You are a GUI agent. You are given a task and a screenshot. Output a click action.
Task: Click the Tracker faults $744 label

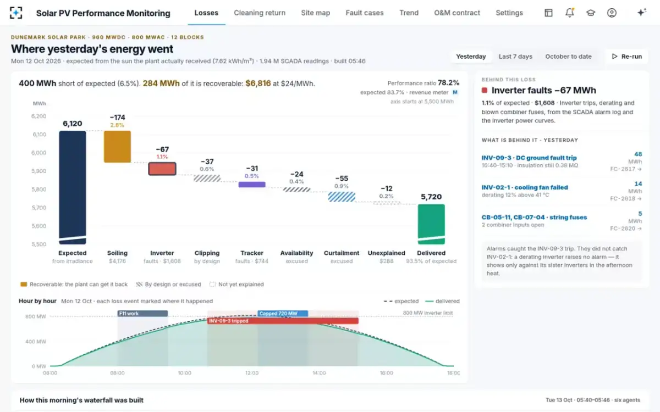click(x=252, y=261)
